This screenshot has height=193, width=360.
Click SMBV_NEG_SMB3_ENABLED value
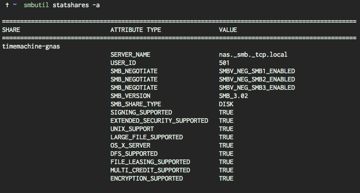tap(257, 88)
